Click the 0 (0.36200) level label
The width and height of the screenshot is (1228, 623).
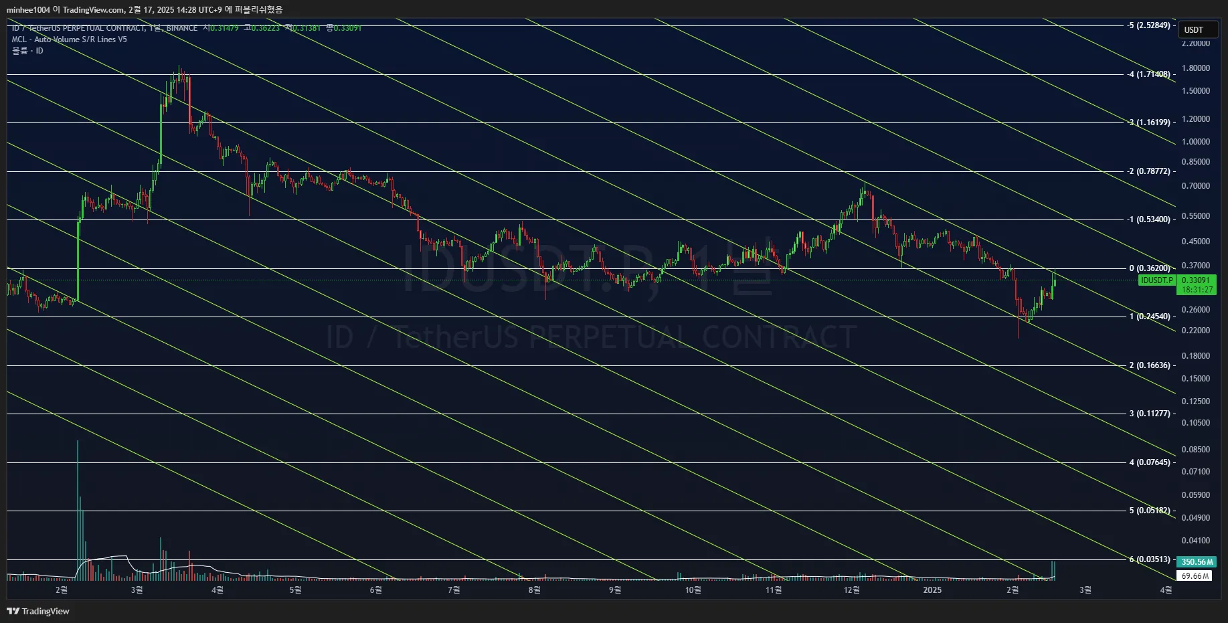1150,268
